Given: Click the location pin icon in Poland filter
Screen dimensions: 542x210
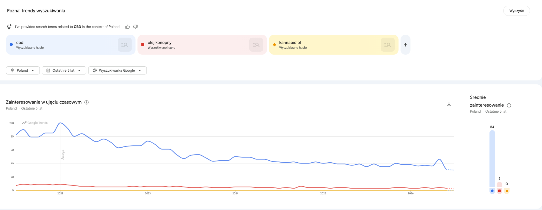Looking at the screenshot, I should tap(12, 71).
